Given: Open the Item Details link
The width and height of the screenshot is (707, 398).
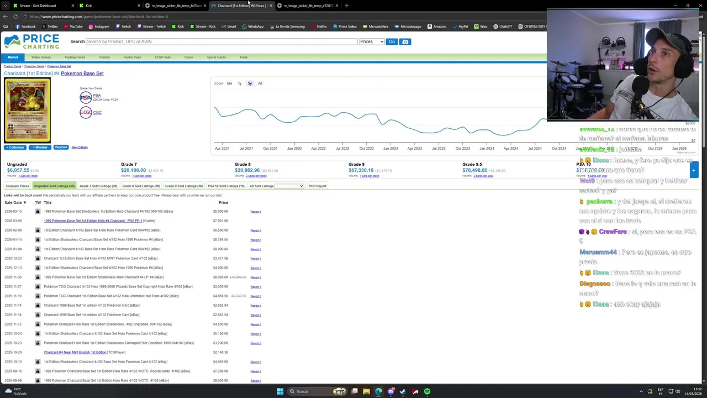Looking at the screenshot, I should pyautogui.click(x=80, y=148).
